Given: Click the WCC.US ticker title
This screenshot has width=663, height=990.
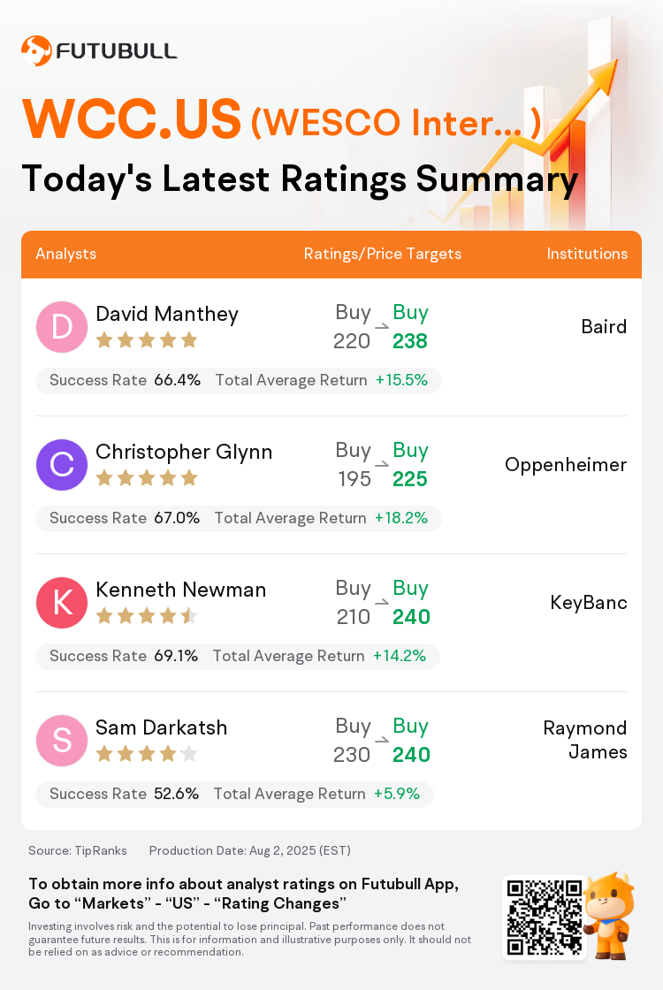Looking at the screenshot, I should (132, 118).
